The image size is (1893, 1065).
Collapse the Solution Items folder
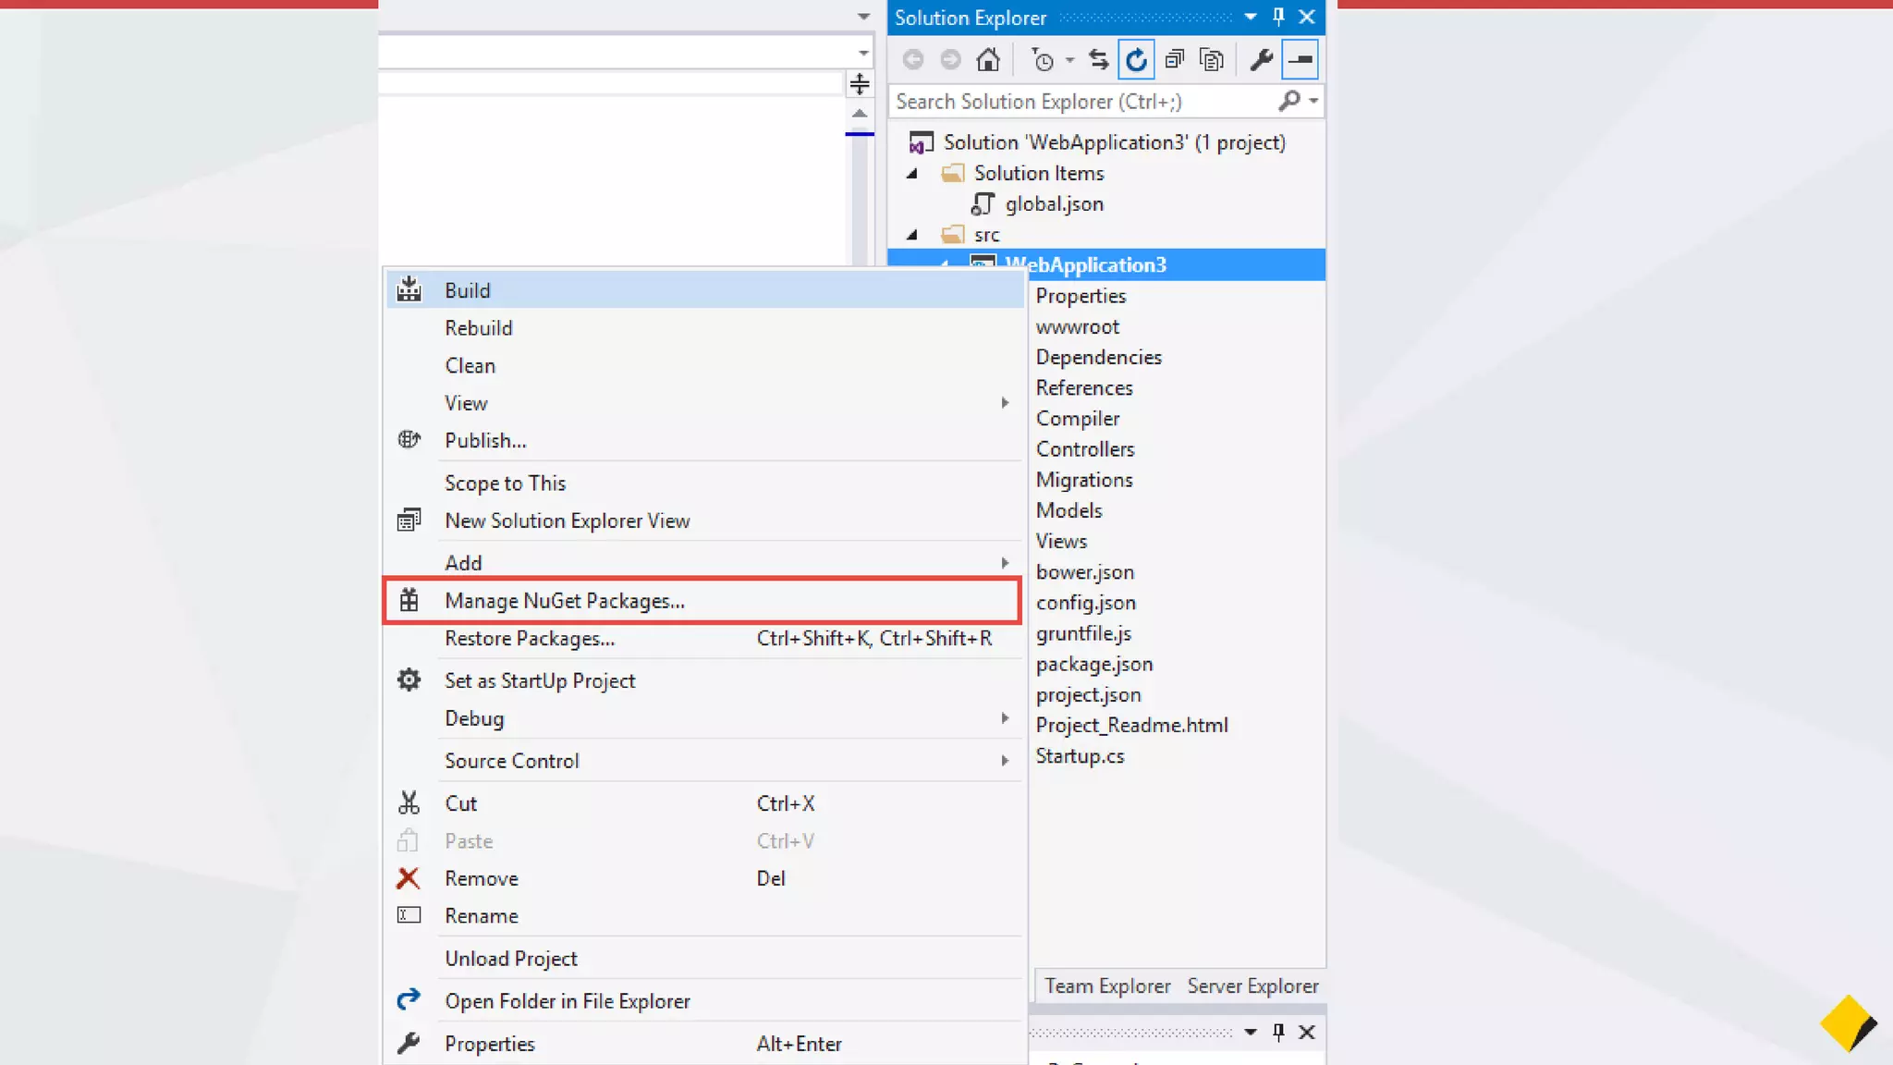[912, 173]
